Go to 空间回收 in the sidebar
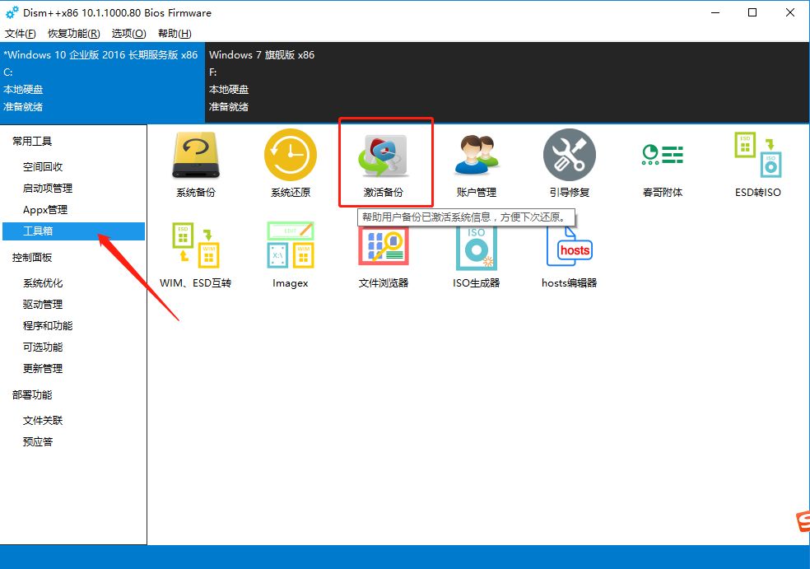 coord(42,167)
